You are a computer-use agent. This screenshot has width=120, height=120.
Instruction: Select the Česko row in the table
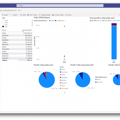click(x=17, y=33)
